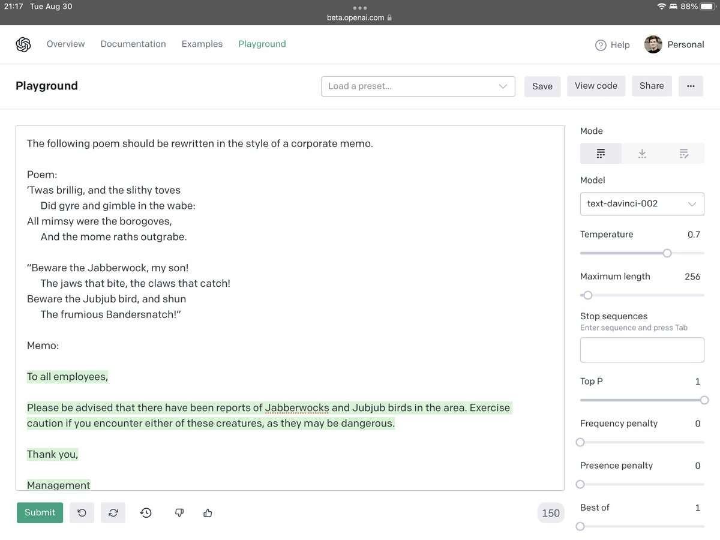The width and height of the screenshot is (720, 540).
Task: Open the history clock icon
Action: tap(146, 513)
